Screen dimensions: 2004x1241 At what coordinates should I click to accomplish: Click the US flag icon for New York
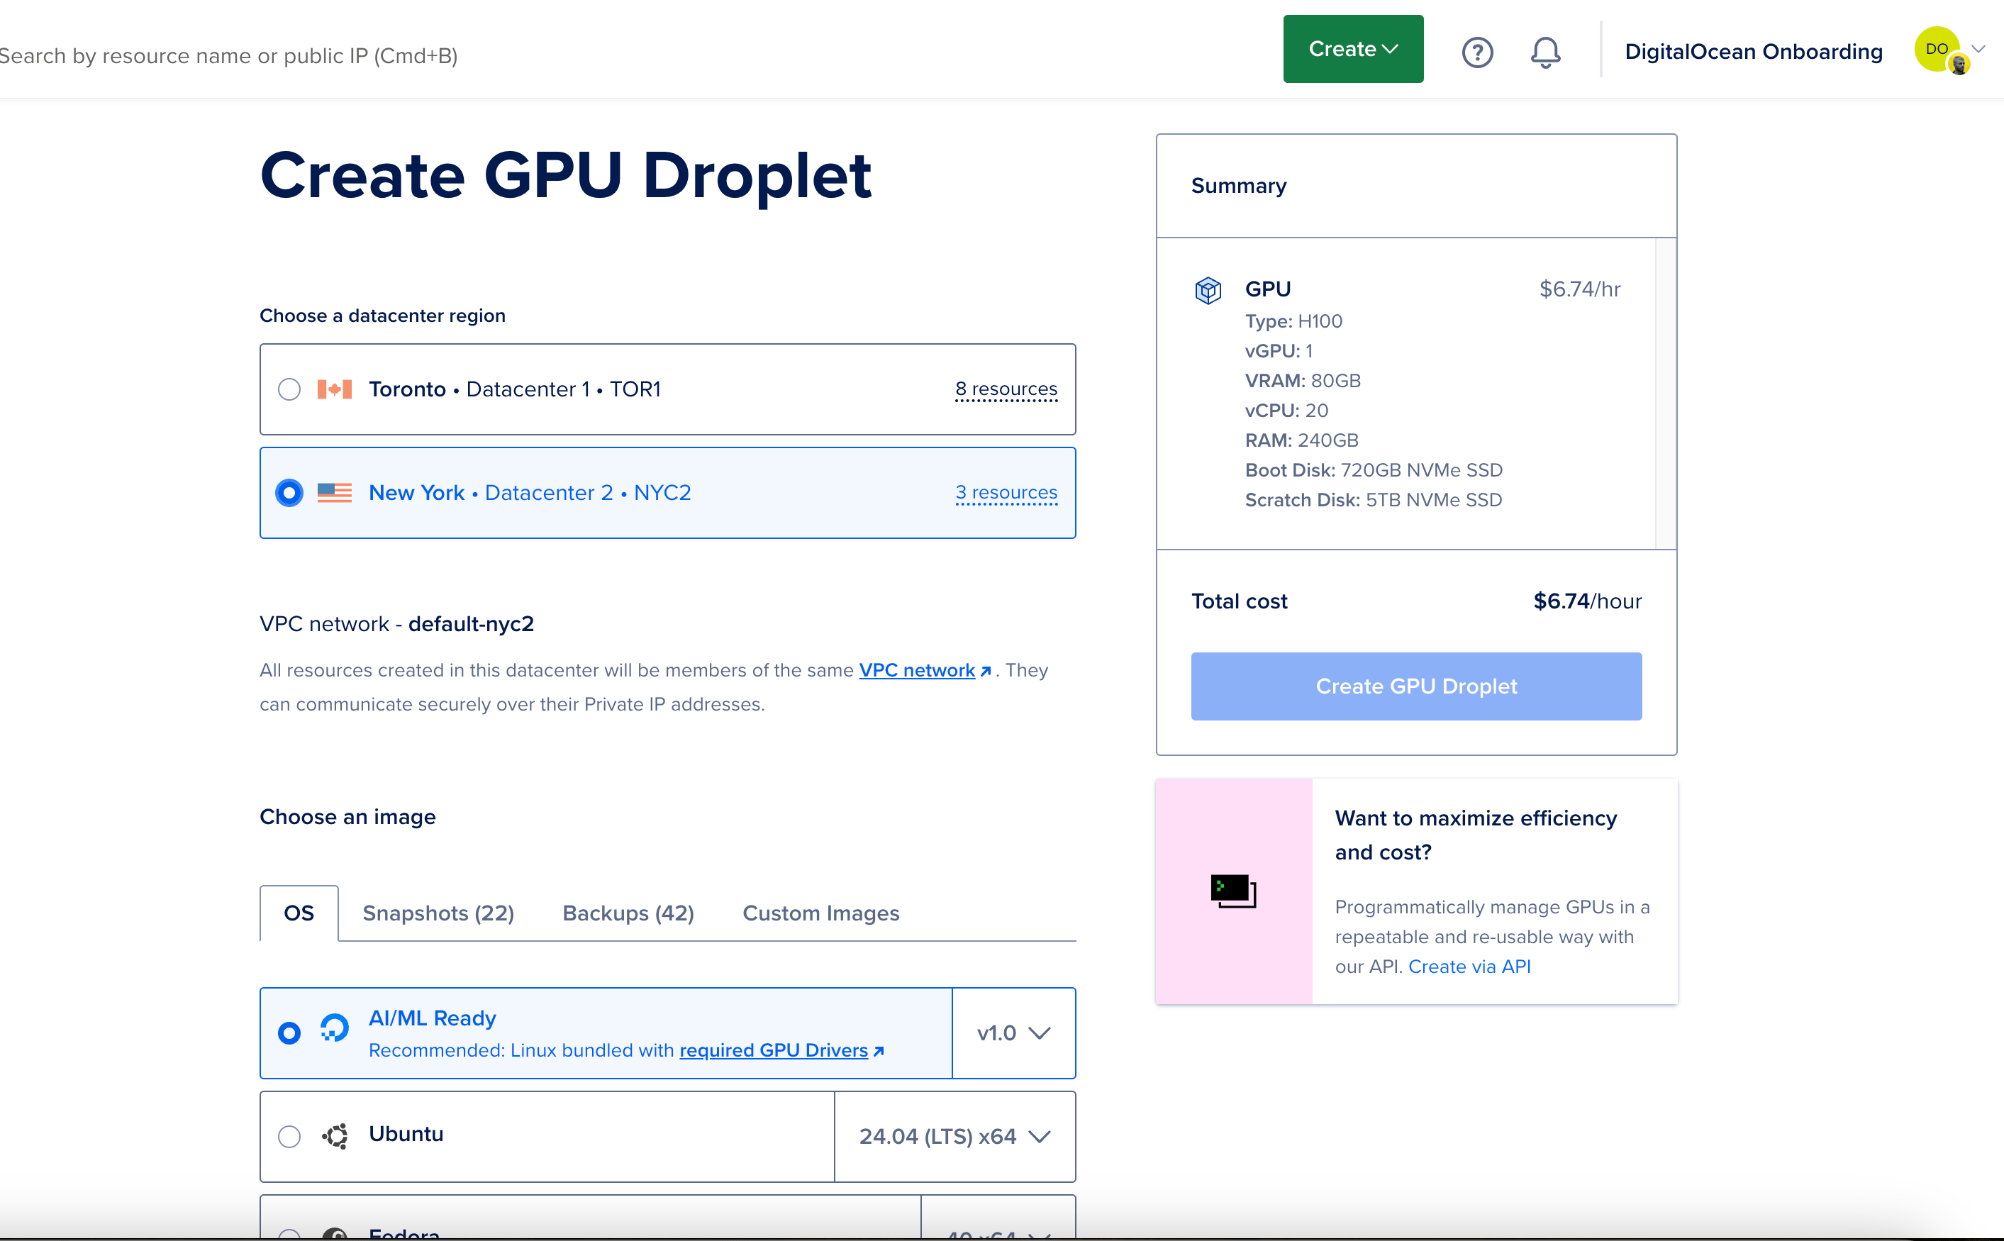pyautogui.click(x=335, y=492)
